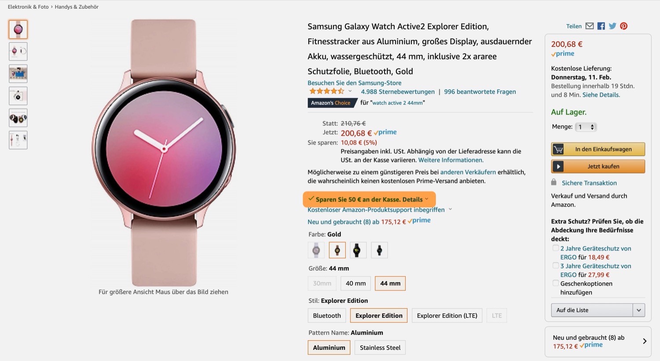Select the silver watch color swatch
Image resolution: width=660 pixels, height=361 pixels.
point(316,250)
